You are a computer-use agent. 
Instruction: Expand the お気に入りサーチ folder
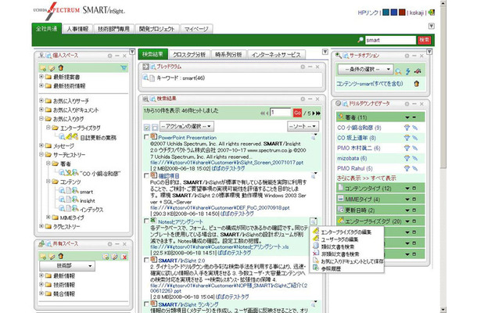click(x=41, y=100)
